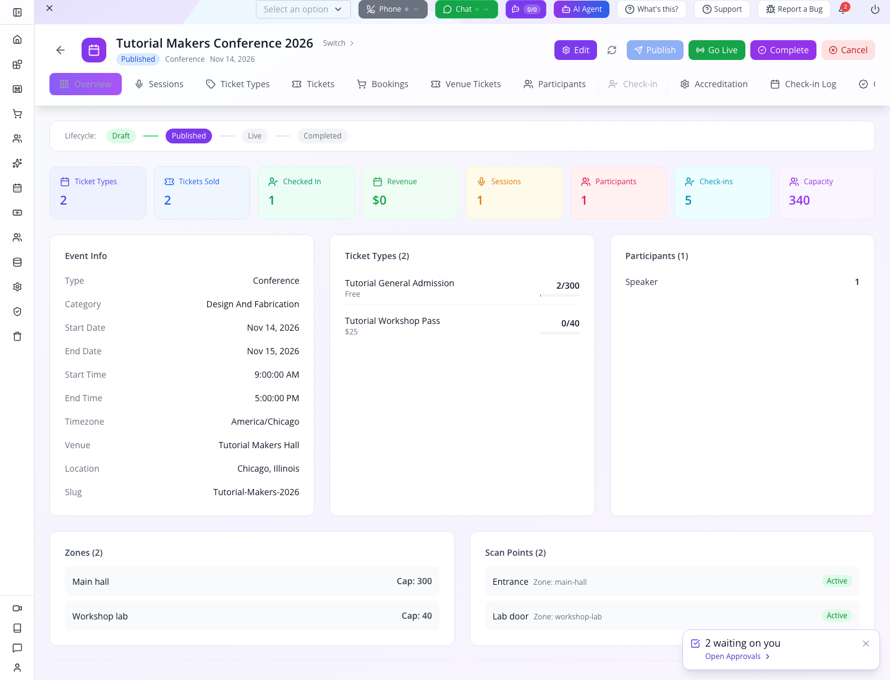Click the power logout icon
This screenshot has width=890, height=680.
click(875, 9)
